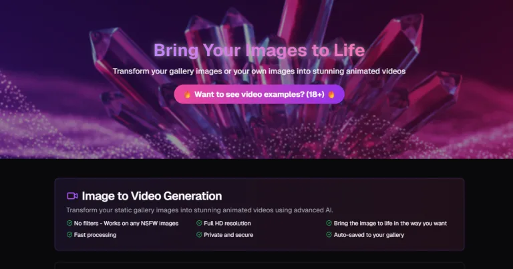The width and height of the screenshot is (513, 269).
Task: Click the checkmark icon next to "Fast processing"
Action: click(x=69, y=235)
